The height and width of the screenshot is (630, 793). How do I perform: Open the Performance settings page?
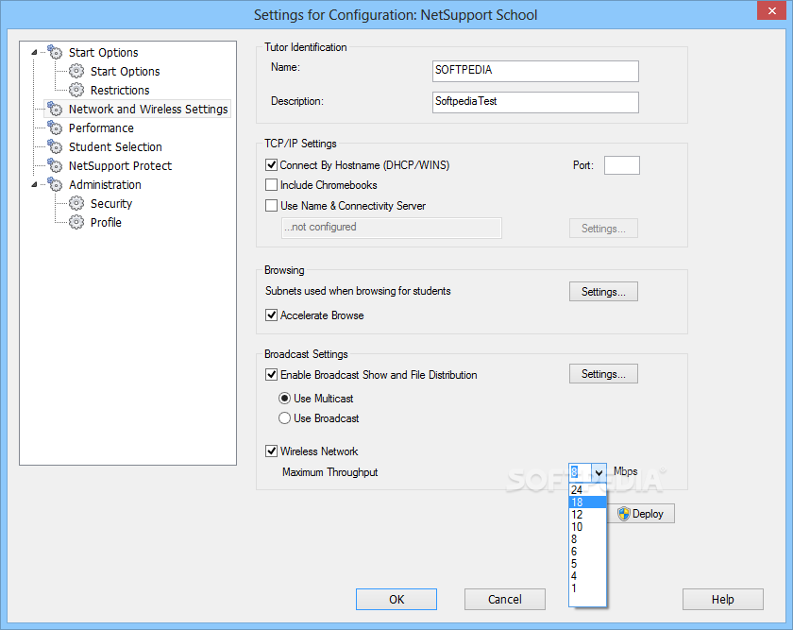pos(101,128)
